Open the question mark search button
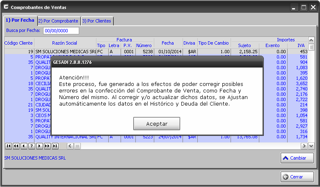This screenshot has height=187, width=320. click(x=32, y=146)
